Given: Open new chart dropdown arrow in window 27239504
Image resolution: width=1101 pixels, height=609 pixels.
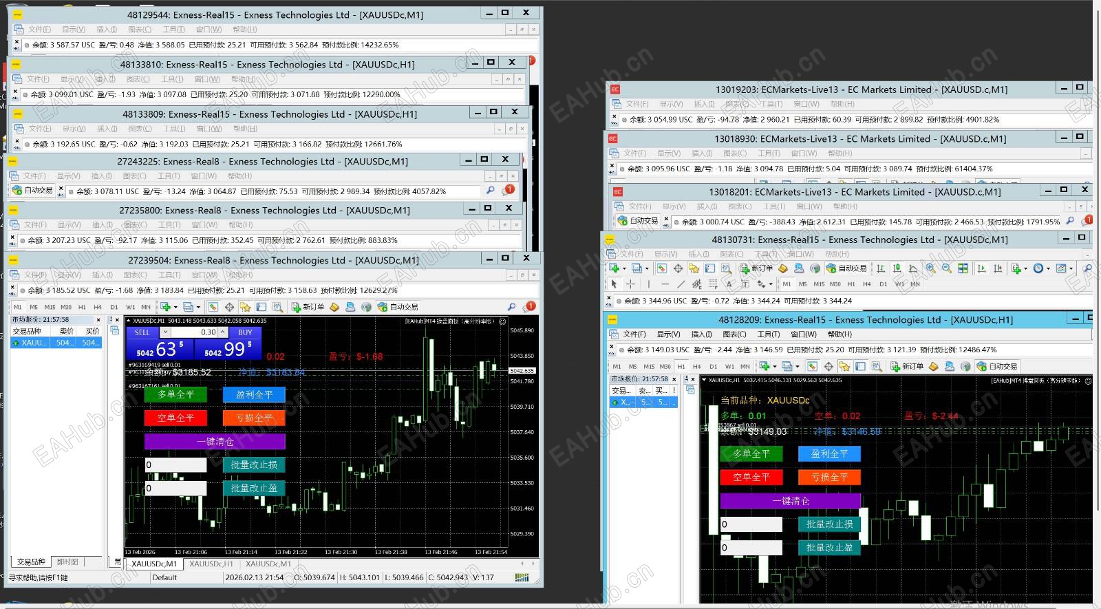Looking at the screenshot, I should (x=175, y=307).
